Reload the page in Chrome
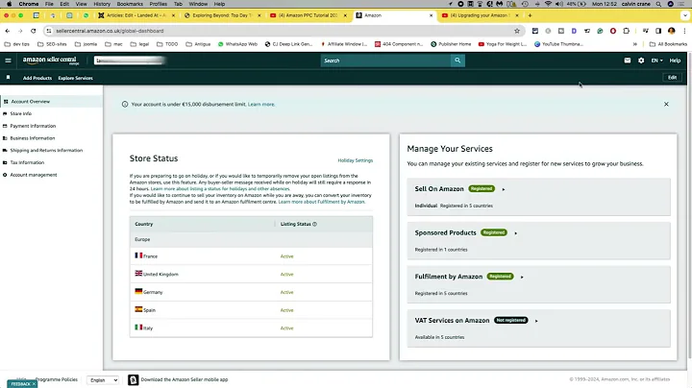The width and height of the screenshot is (692, 388). (x=33, y=31)
